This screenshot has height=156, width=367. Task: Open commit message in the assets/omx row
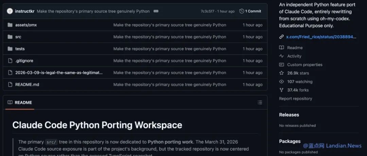170,25
